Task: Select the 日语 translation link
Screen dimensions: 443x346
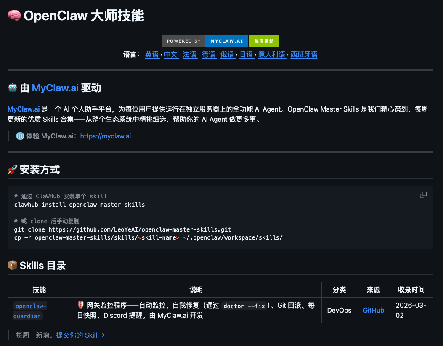Action: (x=247, y=54)
